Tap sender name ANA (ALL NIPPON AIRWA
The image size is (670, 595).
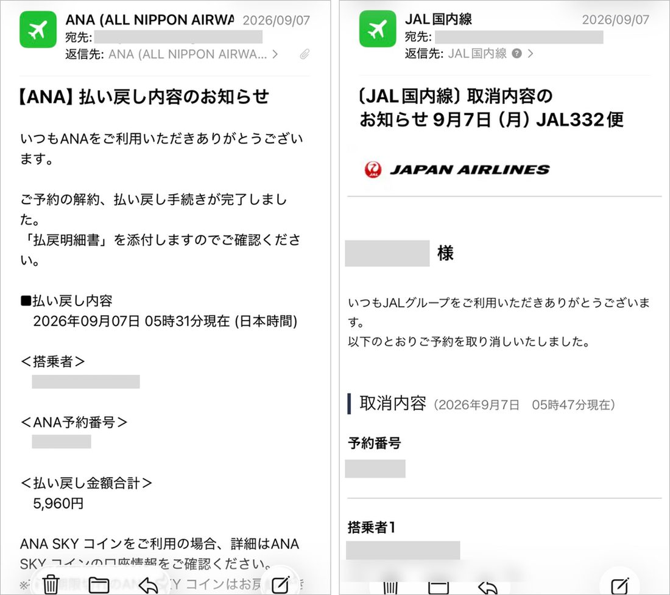pyautogui.click(x=150, y=19)
